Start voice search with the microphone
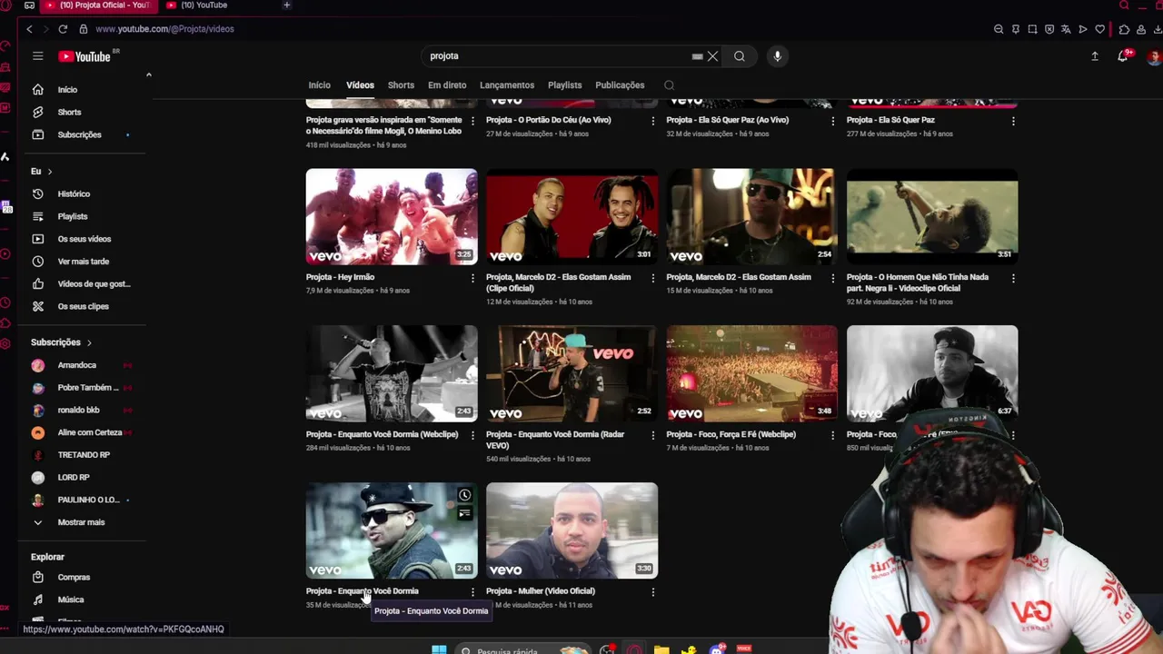This screenshot has height=654, width=1163. click(x=777, y=56)
